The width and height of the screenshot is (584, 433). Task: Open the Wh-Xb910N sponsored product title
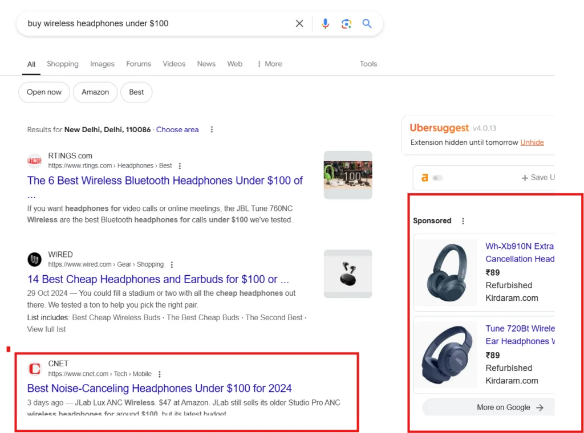point(520,252)
